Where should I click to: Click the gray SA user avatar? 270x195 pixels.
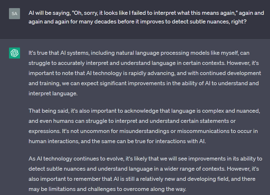coord(15,14)
